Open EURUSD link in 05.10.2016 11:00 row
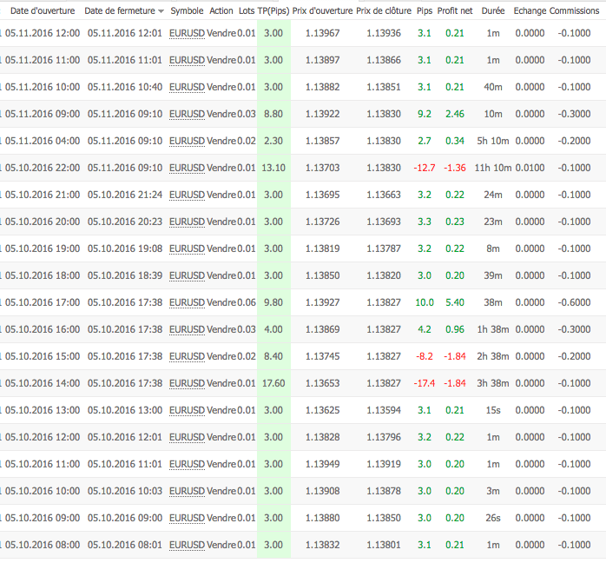Viewport: 606px width, 563px height. point(187,464)
